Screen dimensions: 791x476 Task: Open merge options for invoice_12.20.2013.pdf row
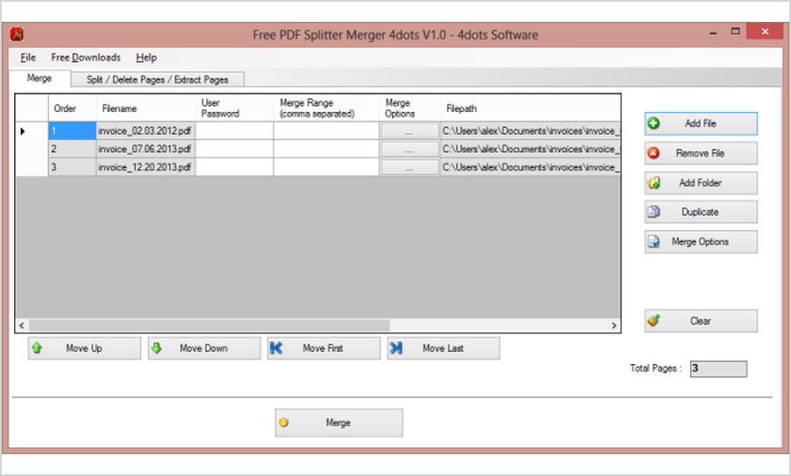409,167
